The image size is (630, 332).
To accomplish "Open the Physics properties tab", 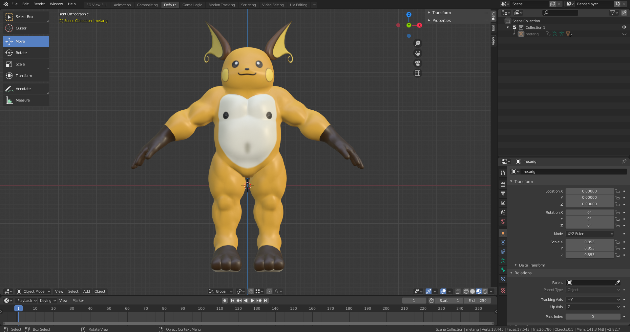I will pyautogui.click(x=503, y=242).
